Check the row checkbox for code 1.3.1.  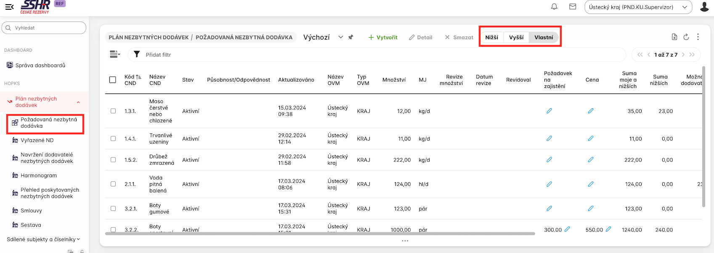113,111
